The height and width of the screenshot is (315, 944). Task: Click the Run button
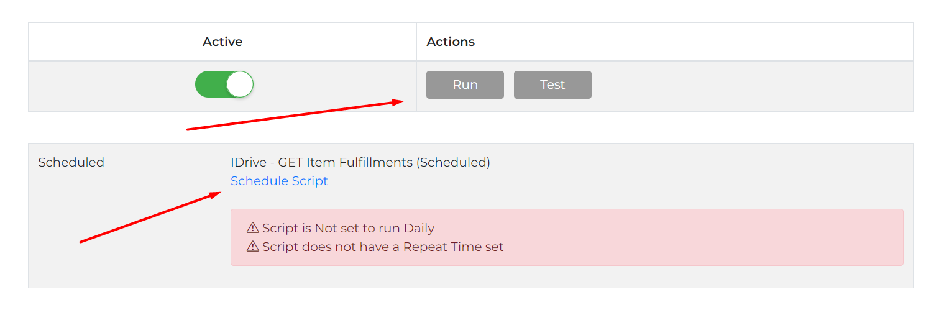click(465, 85)
